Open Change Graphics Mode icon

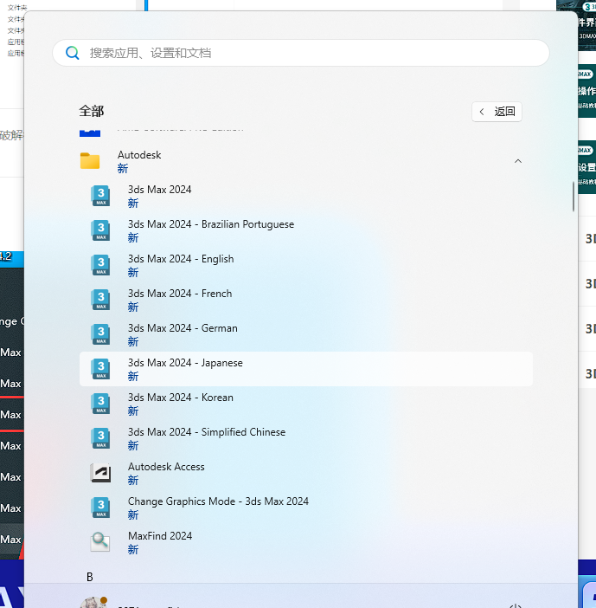pyautogui.click(x=100, y=508)
